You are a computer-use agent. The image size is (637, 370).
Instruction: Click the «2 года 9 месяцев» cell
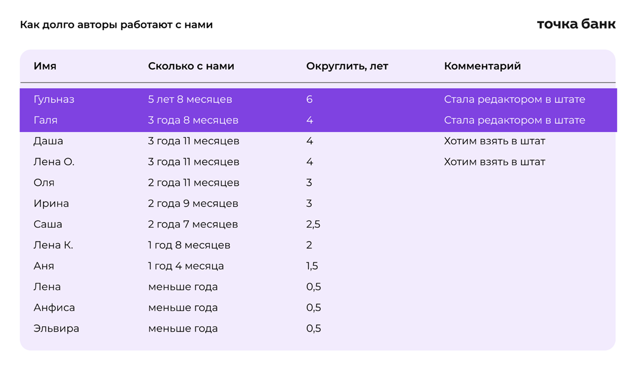point(193,203)
